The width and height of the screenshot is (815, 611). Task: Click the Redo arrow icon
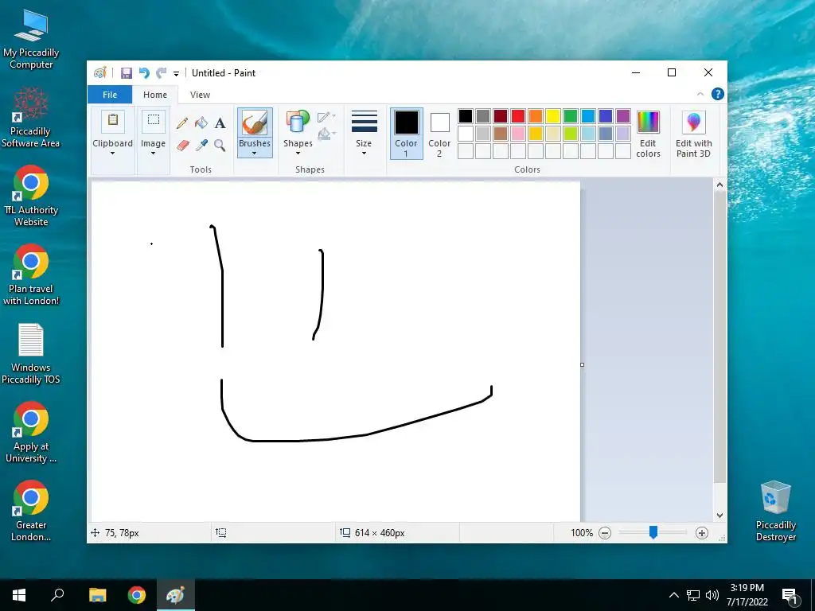tap(161, 73)
